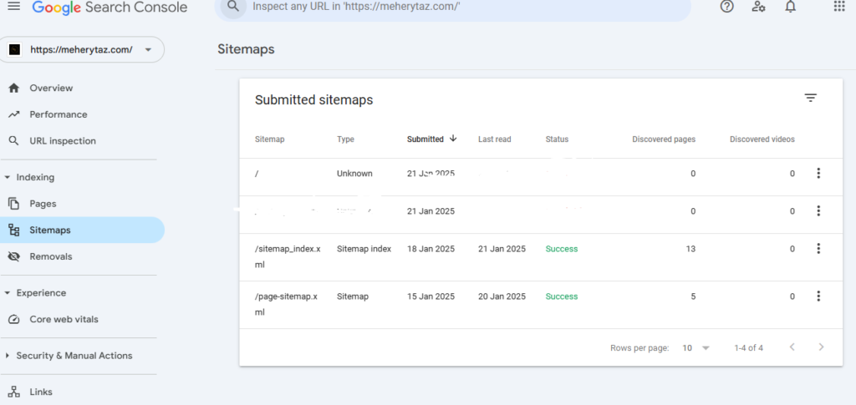
Task: Click the meherytaz.com property favicon
Action: [x=15, y=49]
